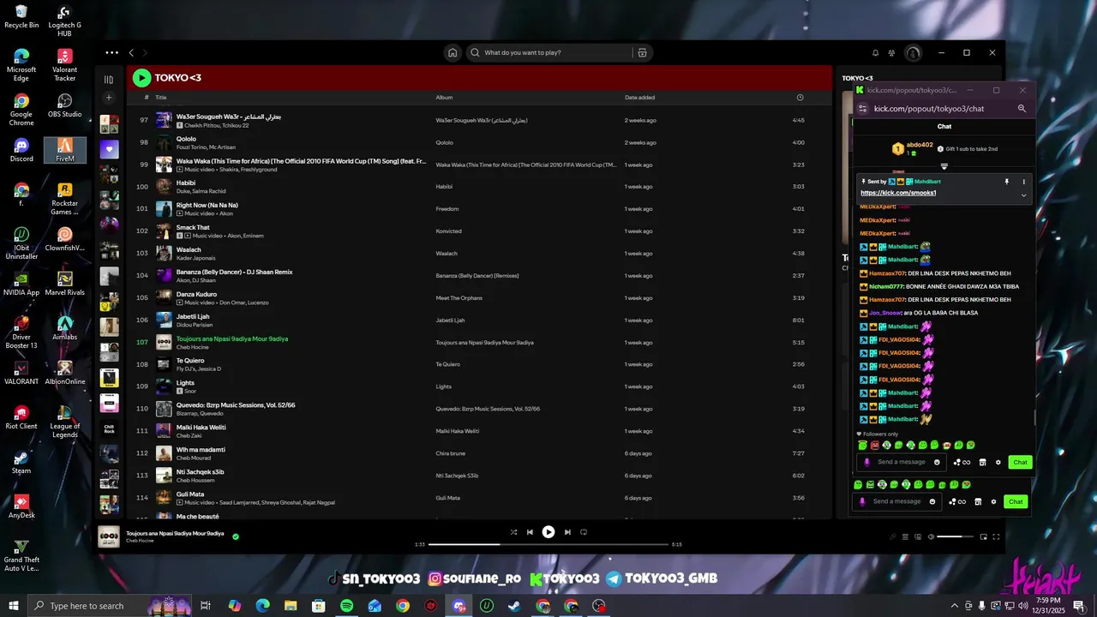Select track Right Now (Na Na Na)
1097x617 pixels.
(x=480, y=209)
